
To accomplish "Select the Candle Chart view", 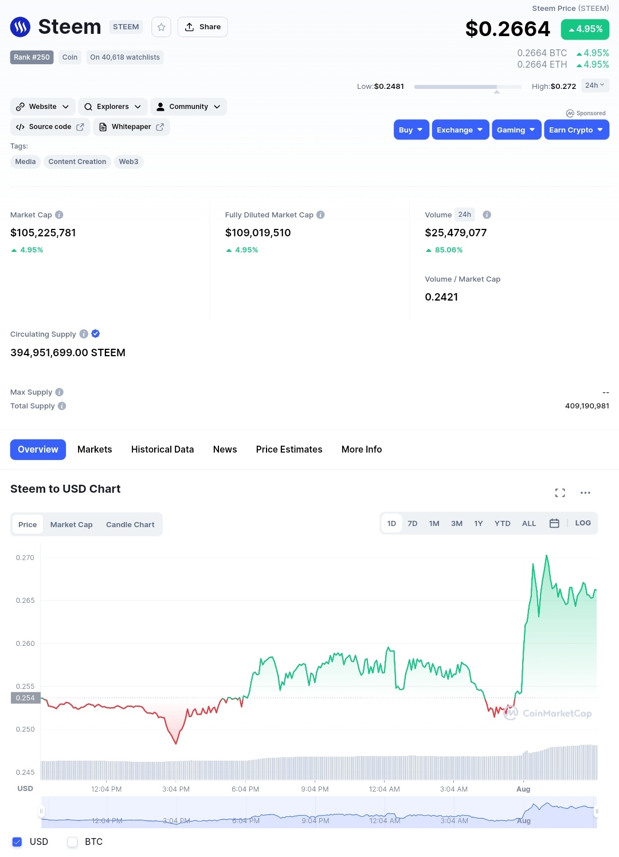I will tap(130, 524).
